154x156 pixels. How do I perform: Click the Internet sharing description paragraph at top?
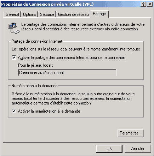click(83, 27)
